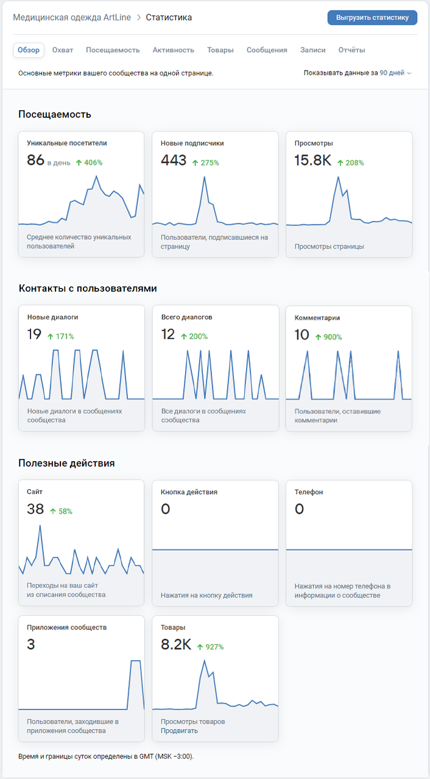Image resolution: width=430 pixels, height=779 pixels.
Task: Click the Приложения сообществ chart card
Action: [81, 679]
